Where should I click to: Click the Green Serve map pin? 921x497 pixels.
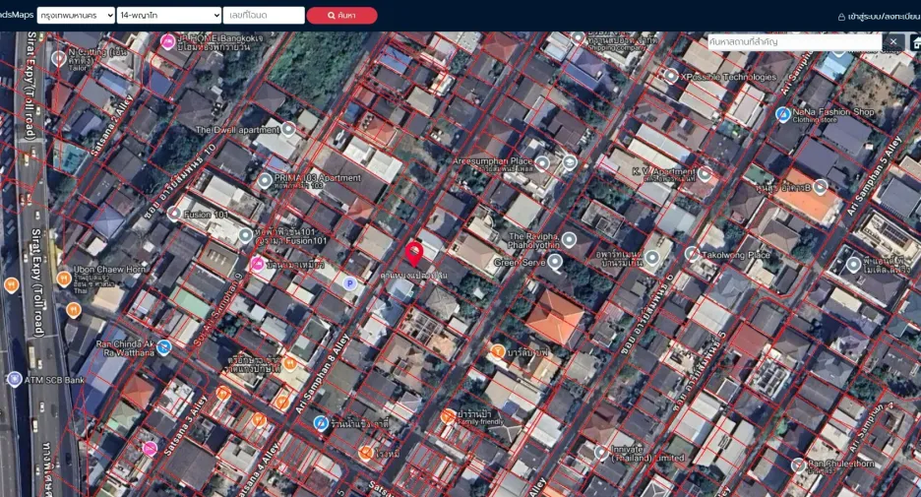[555, 262]
